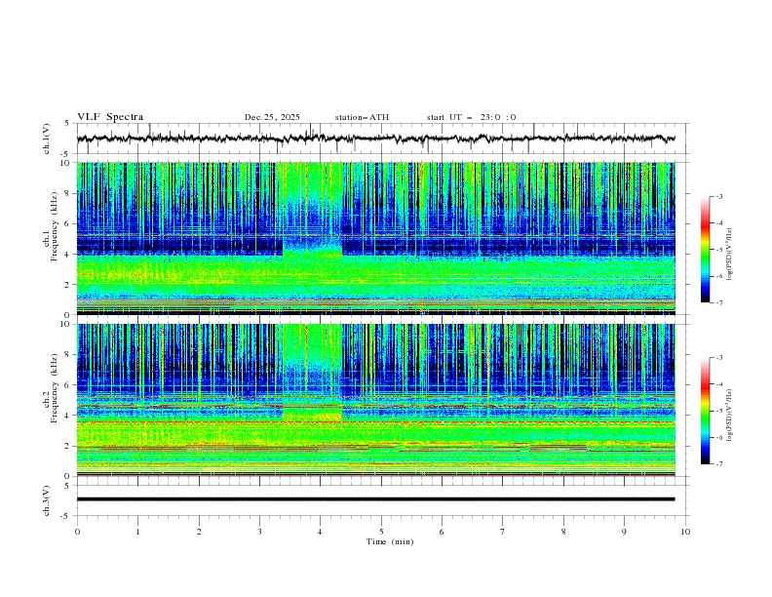Click the "6" kHz tick on ch.1 frequency axis

pyautogui.click(x=68, y=223)
